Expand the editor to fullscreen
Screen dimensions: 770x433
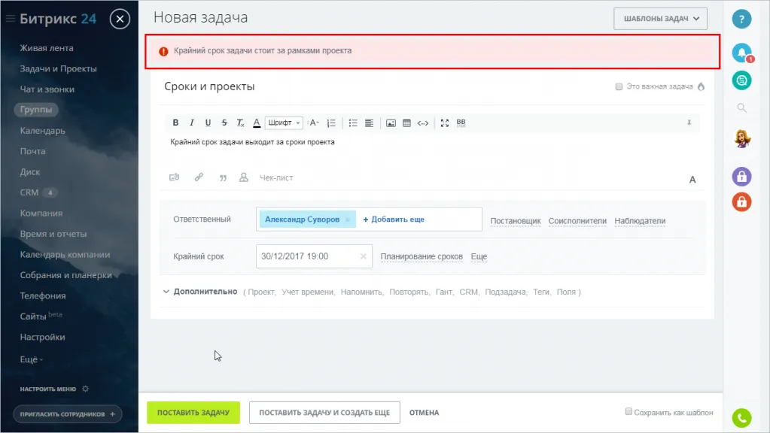[x=444, y=123]
